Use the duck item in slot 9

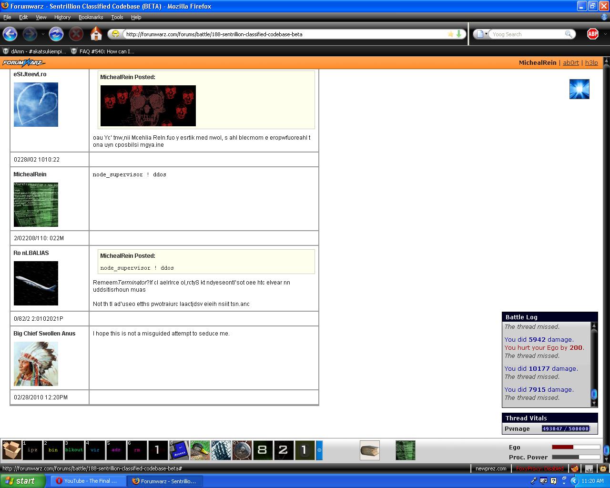tap(200, 450)
